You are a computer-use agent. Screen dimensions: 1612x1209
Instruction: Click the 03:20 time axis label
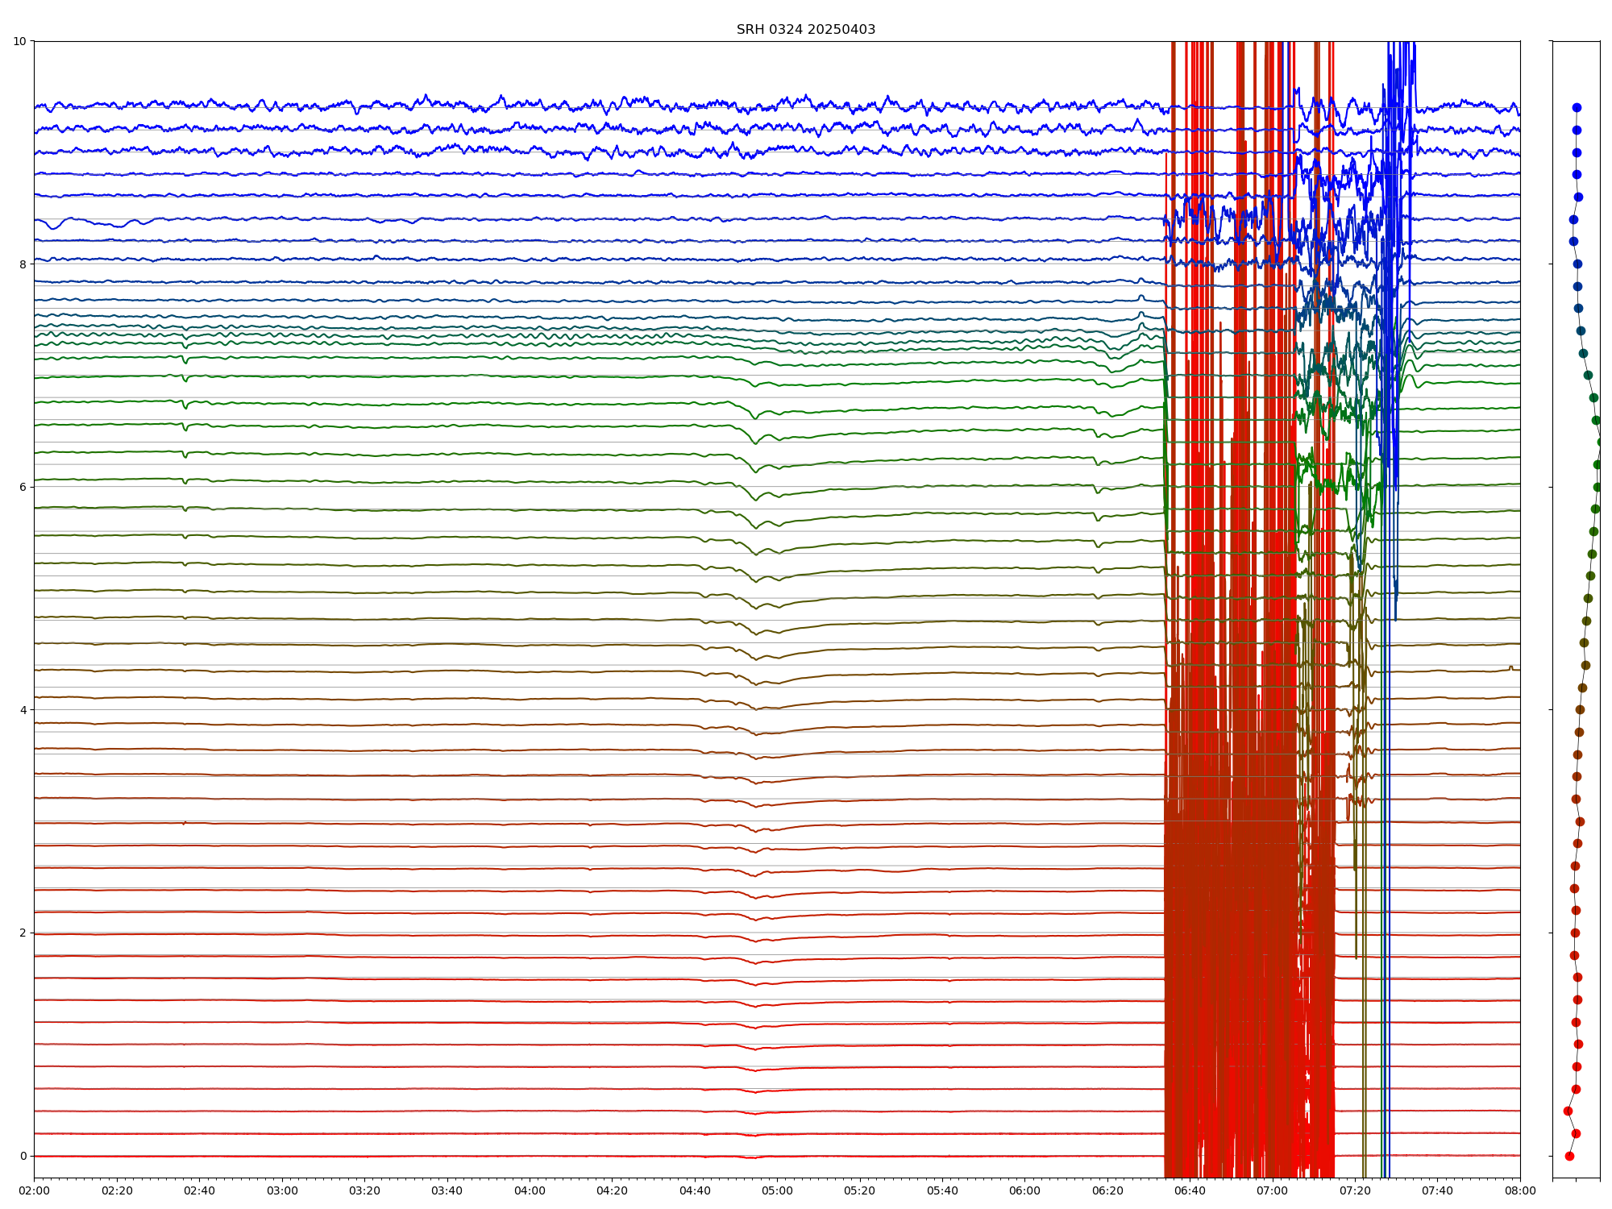coord(364,1190)
